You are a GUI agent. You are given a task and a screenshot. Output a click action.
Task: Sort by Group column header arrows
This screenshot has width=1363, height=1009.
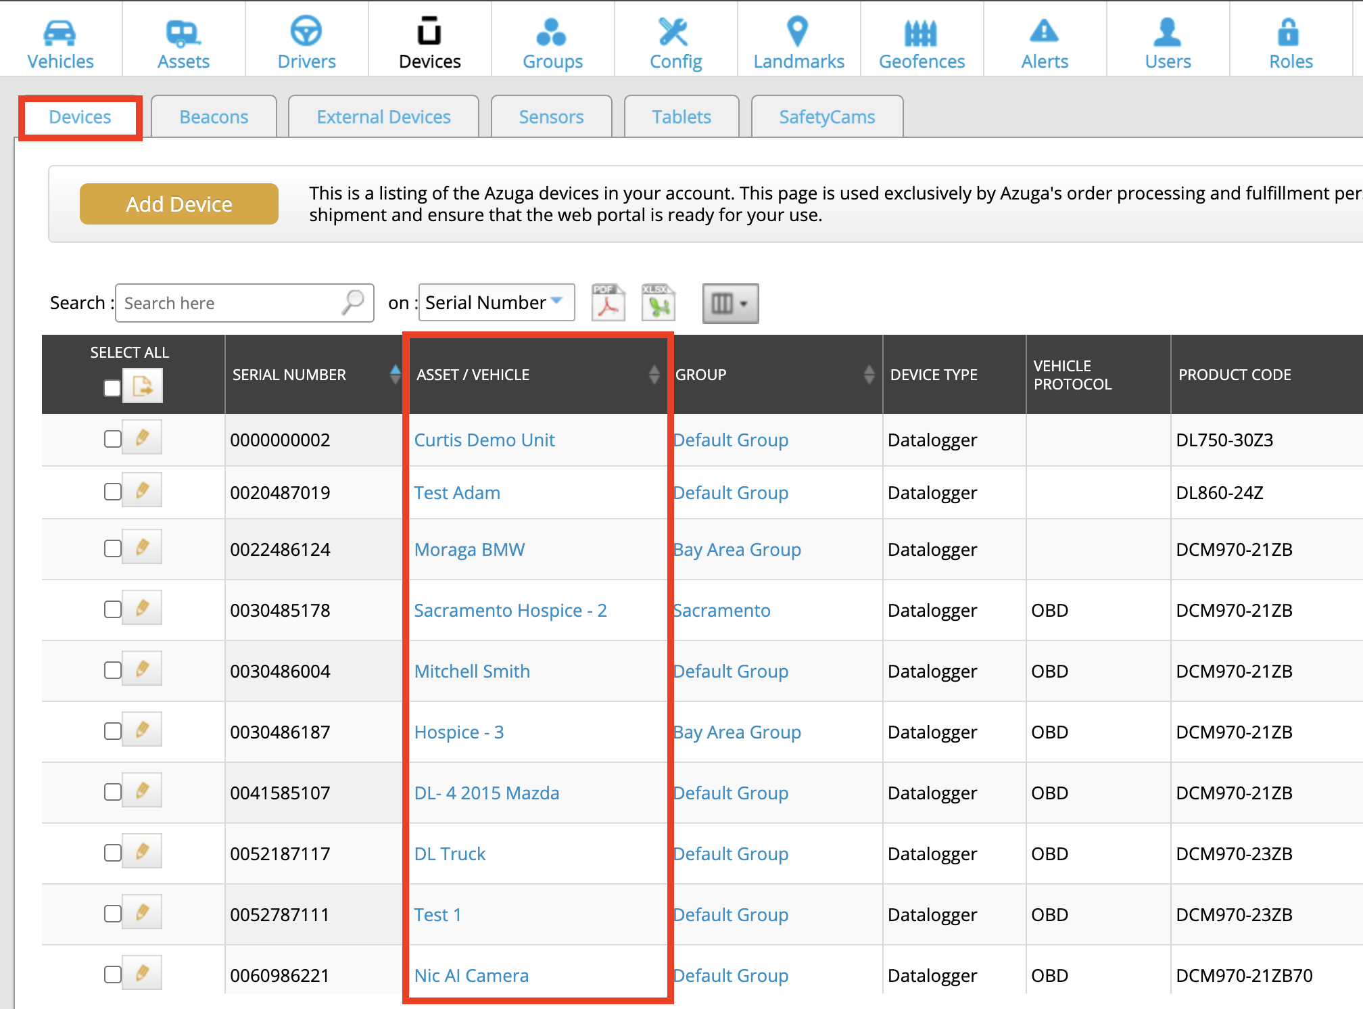click(869, 375)
